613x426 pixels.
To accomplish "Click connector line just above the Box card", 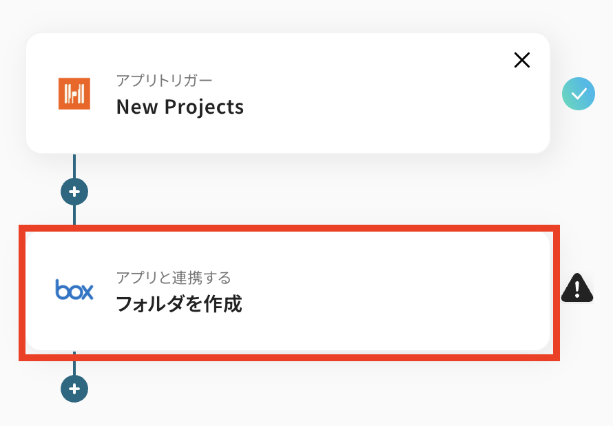I will (x=74, y=215).
